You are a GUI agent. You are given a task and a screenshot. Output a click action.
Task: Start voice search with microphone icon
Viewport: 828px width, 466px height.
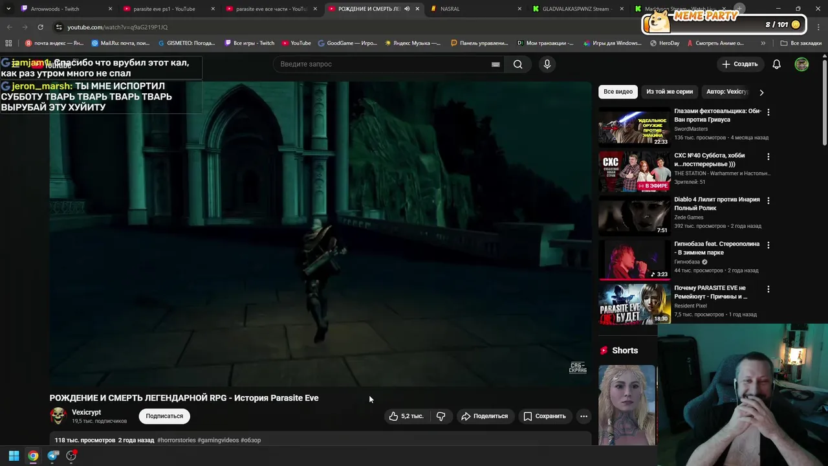547,64
